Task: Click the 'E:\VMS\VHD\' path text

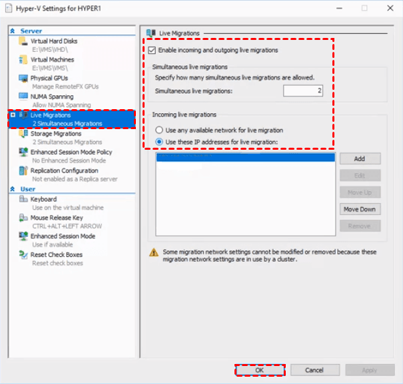Action: click(x=50, y=49)
